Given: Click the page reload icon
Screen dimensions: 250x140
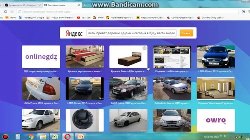Looking at the screenshot, I should click(5, 12).
